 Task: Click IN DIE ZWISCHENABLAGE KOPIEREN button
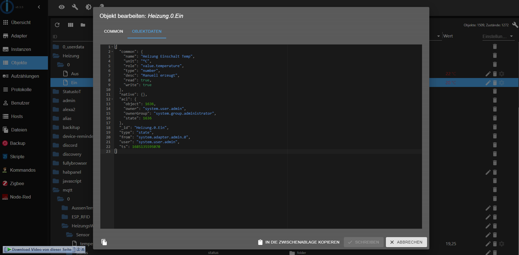[x=299, y=242]
